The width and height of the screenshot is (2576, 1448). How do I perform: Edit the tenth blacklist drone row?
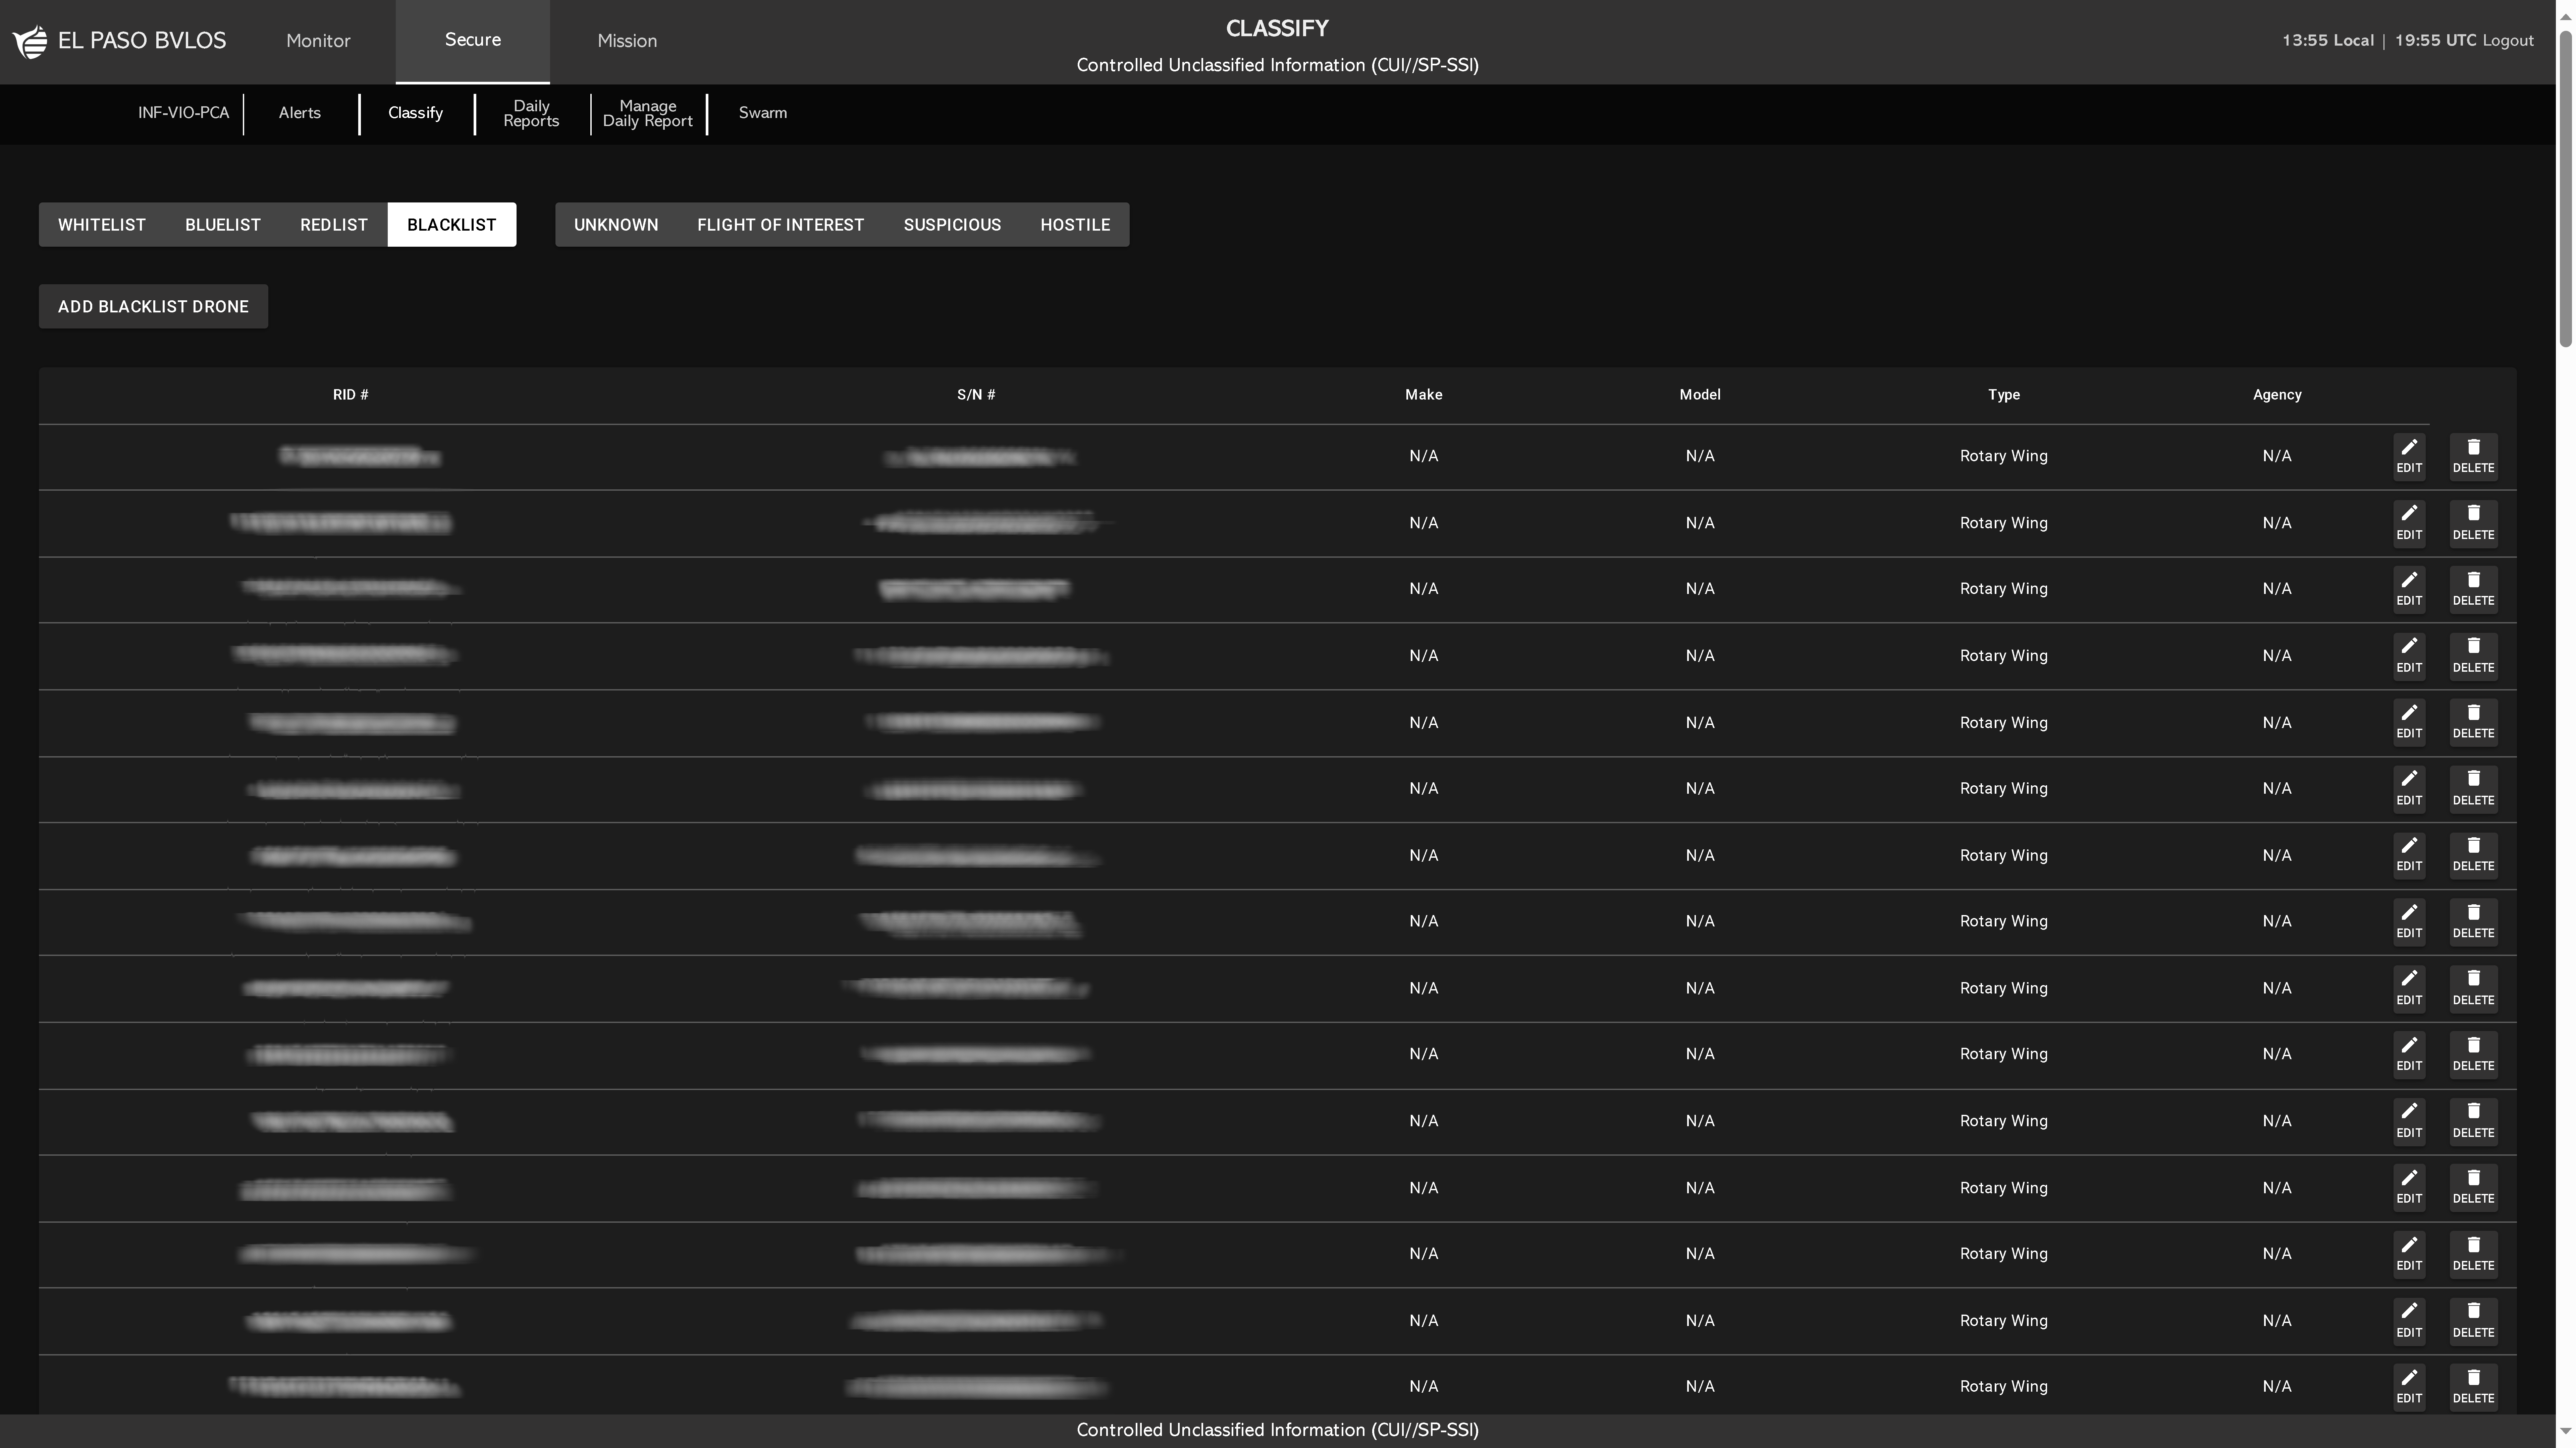coord(2409,1055)
